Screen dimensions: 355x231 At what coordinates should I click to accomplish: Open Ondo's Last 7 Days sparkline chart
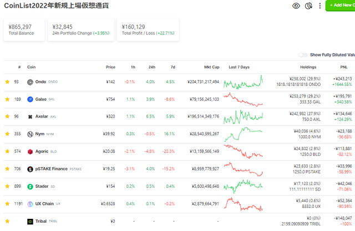(x=243, y=82)
